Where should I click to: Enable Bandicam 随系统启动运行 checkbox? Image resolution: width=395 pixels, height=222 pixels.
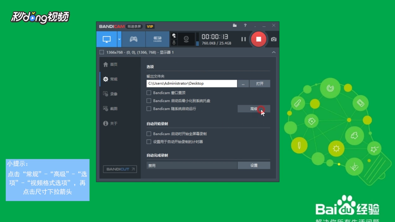coord(149,109)
